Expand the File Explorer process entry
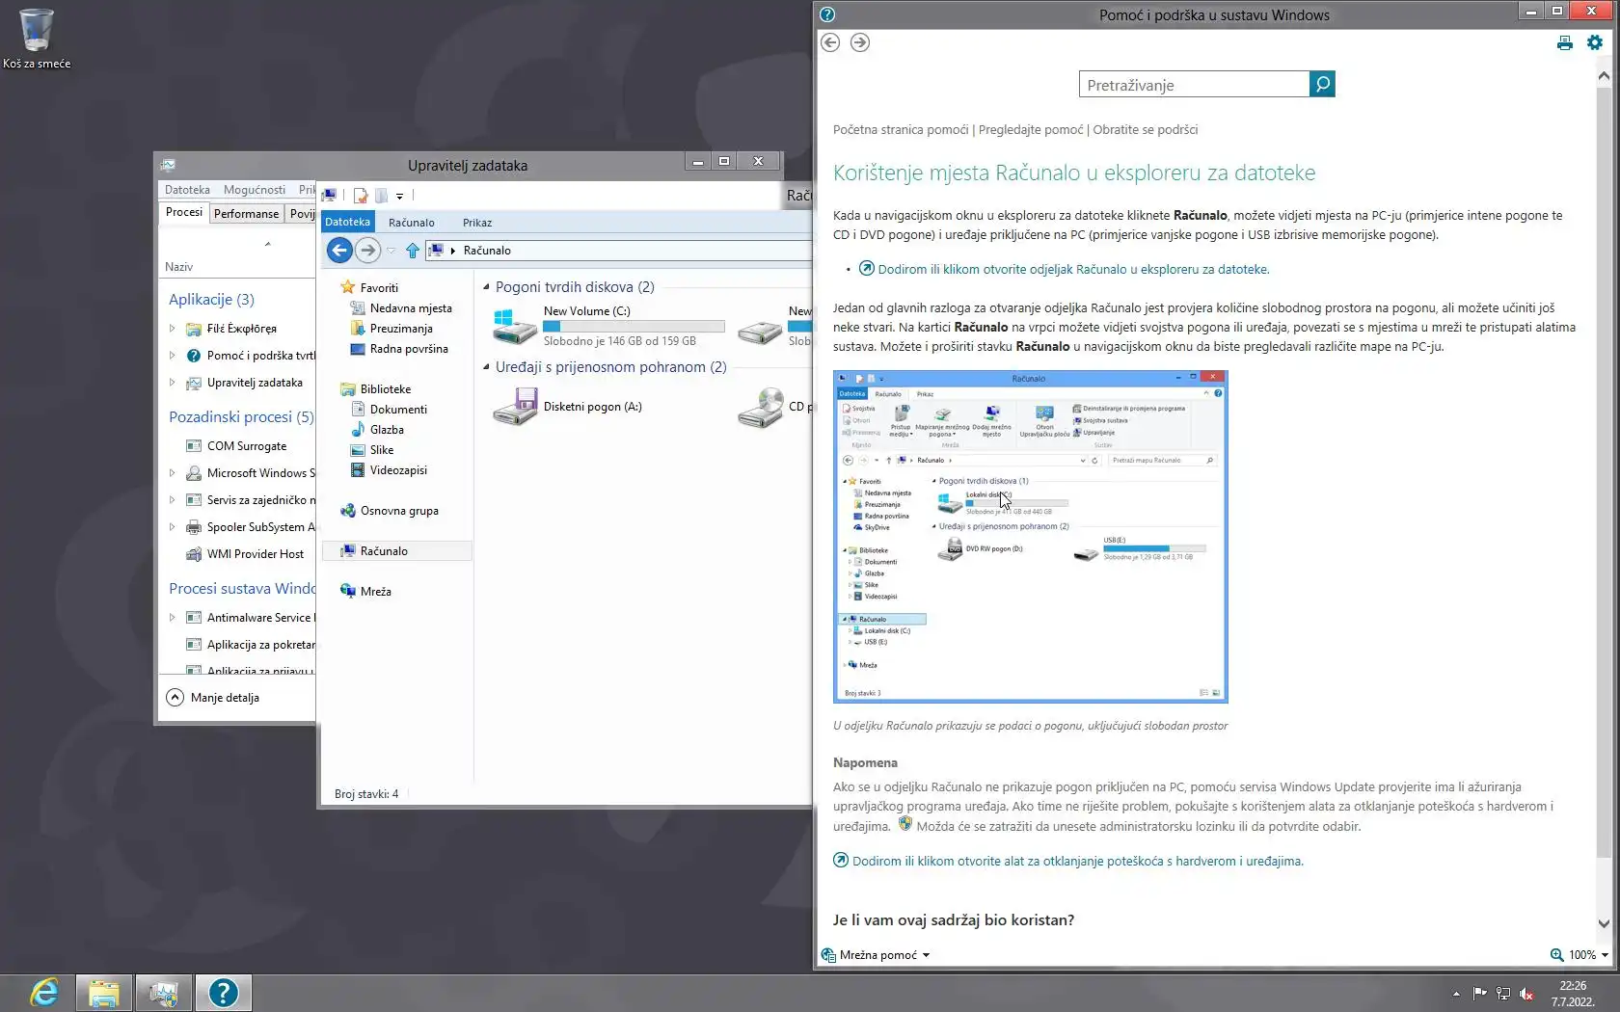The image size is (1620, 1012). [173, 329]
